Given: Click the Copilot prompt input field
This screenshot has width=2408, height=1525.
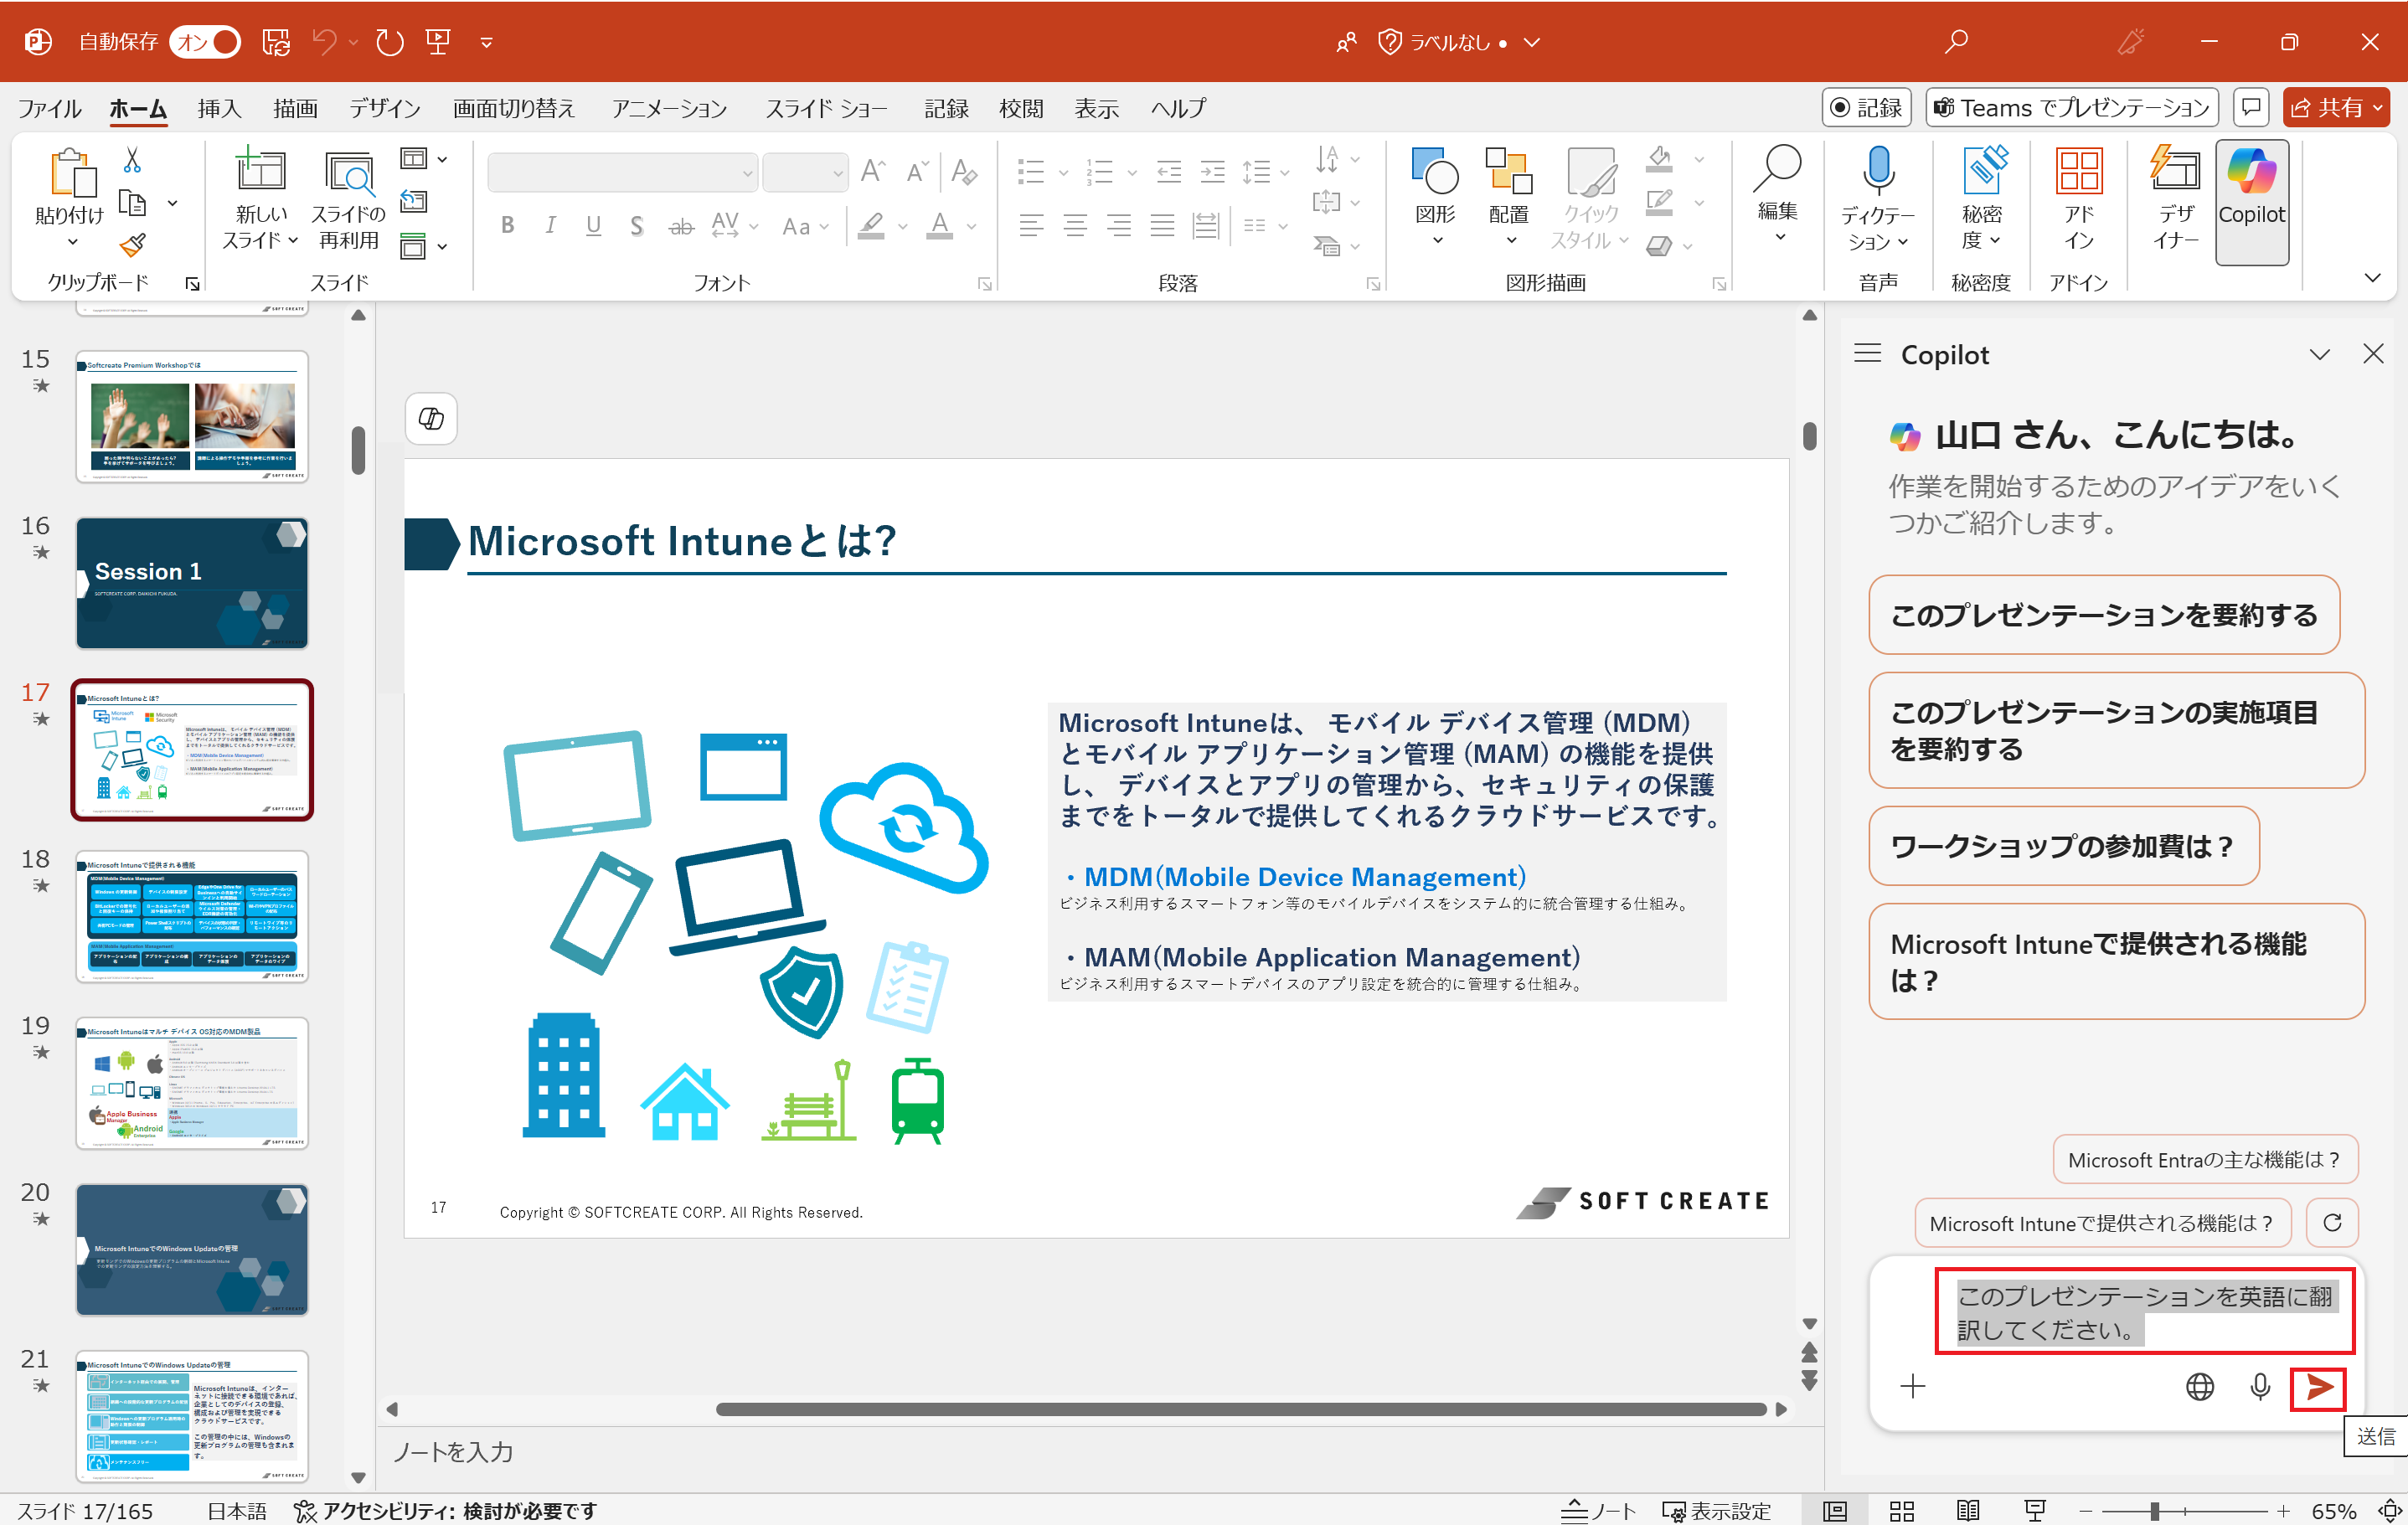Looking at the screenshot, I should point(2144,1312).
